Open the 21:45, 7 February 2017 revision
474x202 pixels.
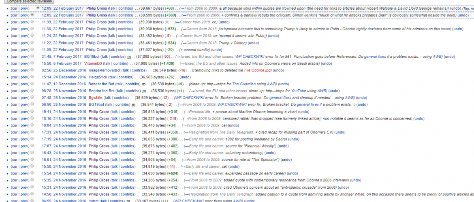point(62,57)
